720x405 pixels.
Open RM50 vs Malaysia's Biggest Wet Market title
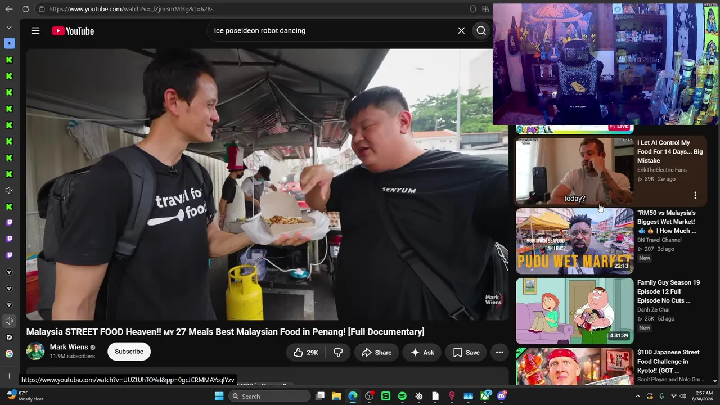(667, 222)
